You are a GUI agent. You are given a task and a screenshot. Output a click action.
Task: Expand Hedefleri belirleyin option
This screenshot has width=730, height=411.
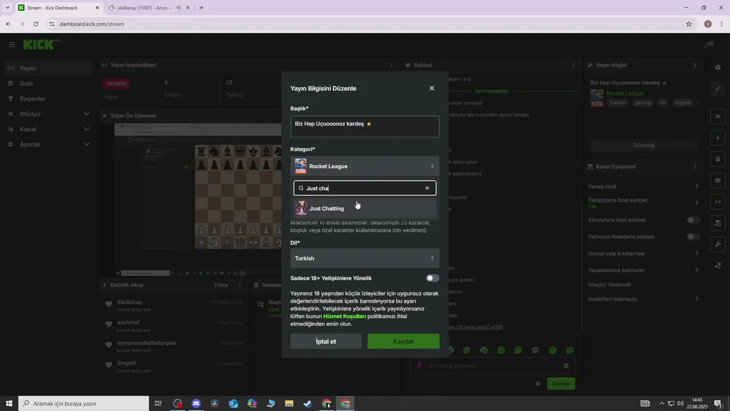click(644, 299)
